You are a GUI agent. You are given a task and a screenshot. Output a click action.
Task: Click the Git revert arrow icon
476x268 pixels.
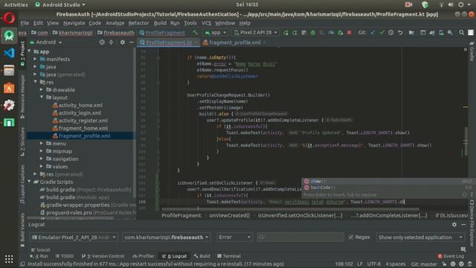pyautogui.click(x=400, y=33)
